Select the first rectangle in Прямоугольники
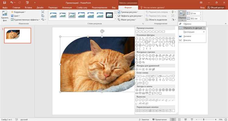 pyautogui.click(x=137, y=32)
